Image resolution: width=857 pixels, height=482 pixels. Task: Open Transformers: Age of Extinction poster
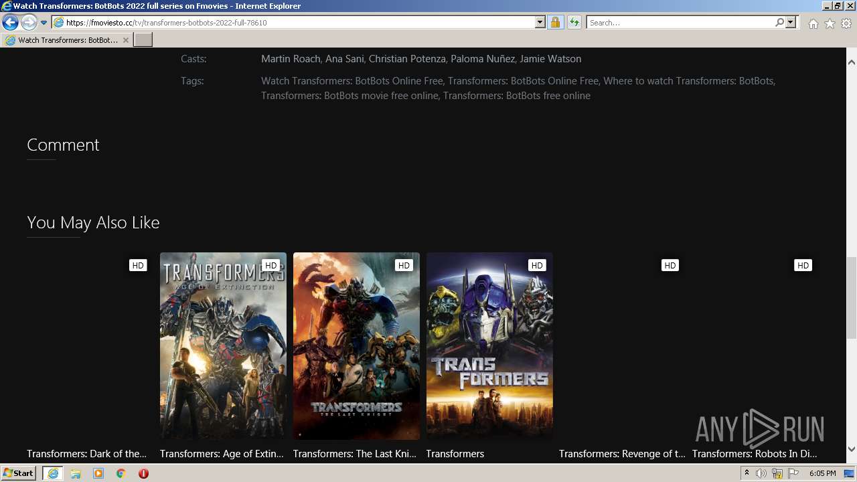[x=223, y=346]
